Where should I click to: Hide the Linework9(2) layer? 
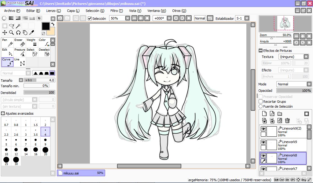pos(263,129)
